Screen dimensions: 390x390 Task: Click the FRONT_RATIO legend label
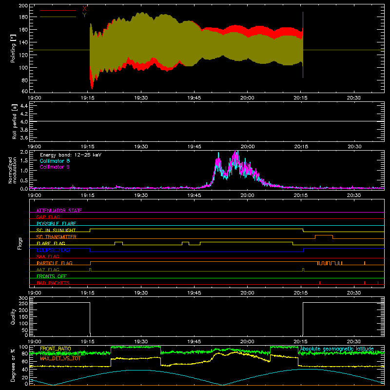[56, 349]
